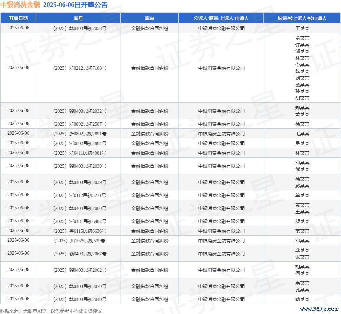
Task: Click defendant 龚某某
Action: pos(302,250)
